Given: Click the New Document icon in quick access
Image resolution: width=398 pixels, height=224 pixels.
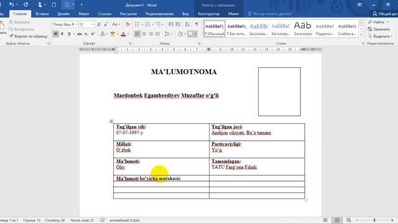Looking at the screenshot, I should tap(54, 4).
